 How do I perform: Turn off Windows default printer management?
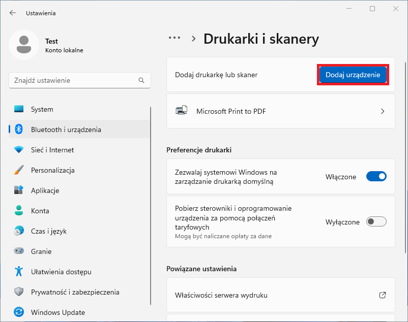[376, 176]
